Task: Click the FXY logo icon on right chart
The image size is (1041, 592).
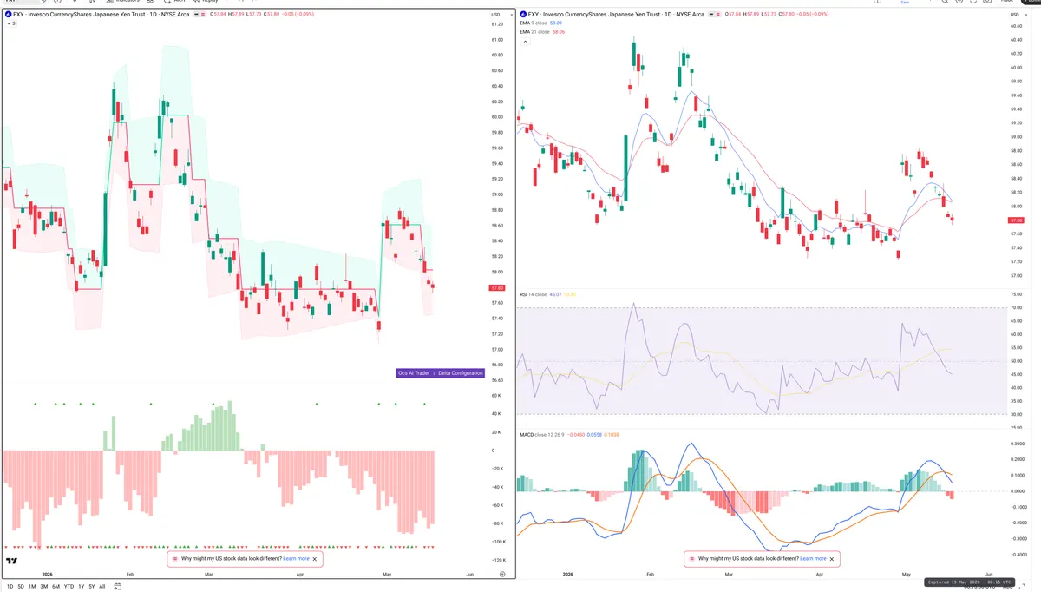Action: 522,15
